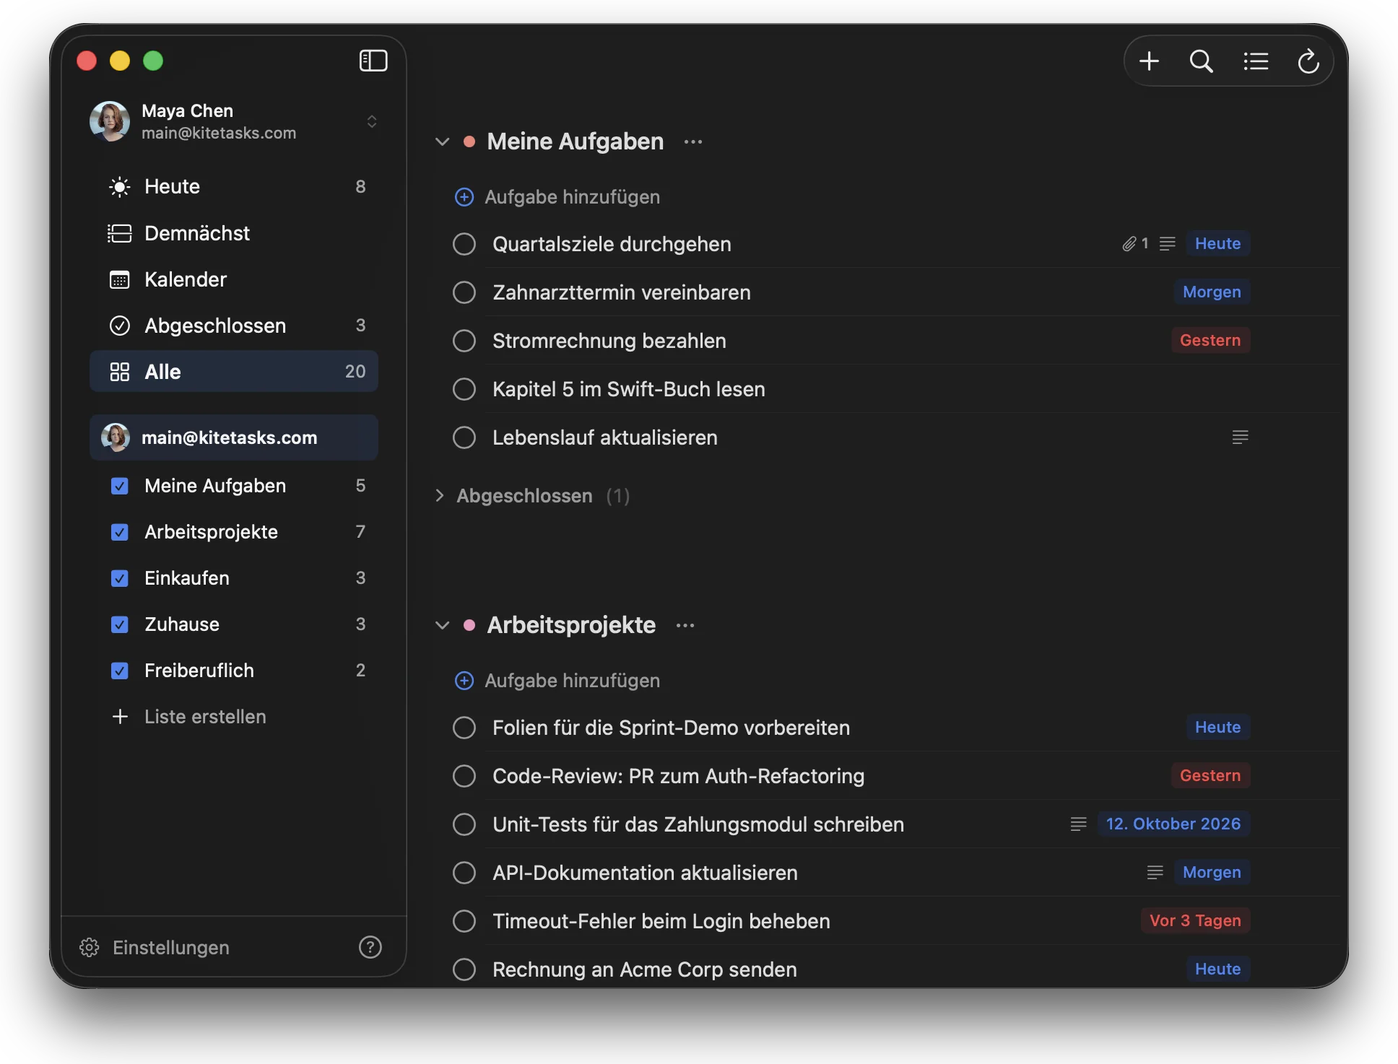Screen dimensions: 1398x1064
Task: Mark Stromrechnung bezahlen as complete
Action: pyautogui.click(x=464, y=341)
